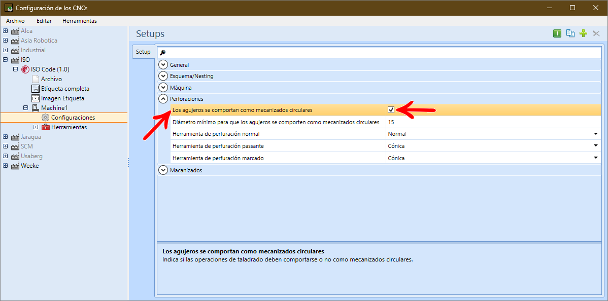Maximize the Configuración de los CNCs window
The width and height of the screenshot is (608, 301).
[572, 8]
